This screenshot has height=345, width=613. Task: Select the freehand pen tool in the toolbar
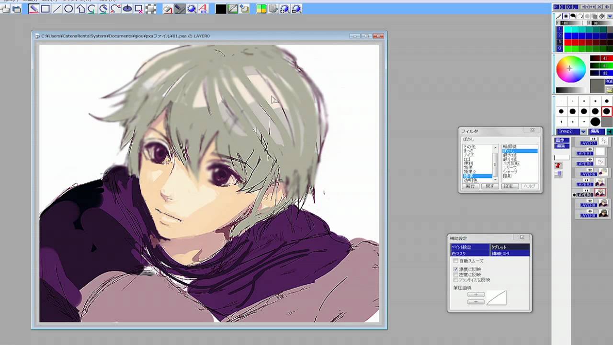pos(34,9)
